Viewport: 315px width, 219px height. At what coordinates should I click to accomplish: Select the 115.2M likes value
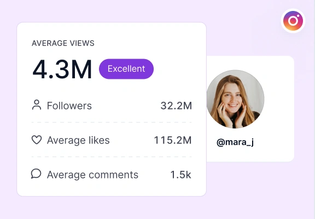173,140
